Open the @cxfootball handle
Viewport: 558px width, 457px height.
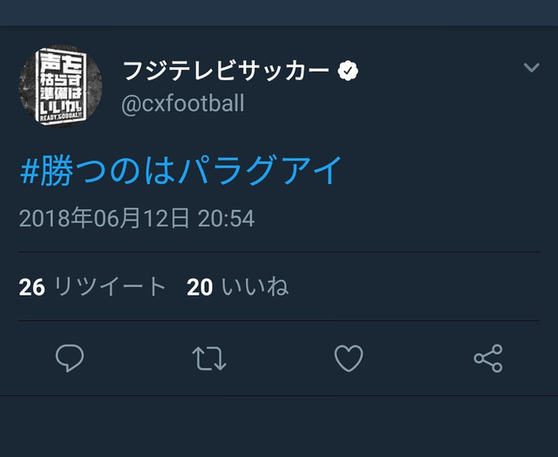pos(183,105)
